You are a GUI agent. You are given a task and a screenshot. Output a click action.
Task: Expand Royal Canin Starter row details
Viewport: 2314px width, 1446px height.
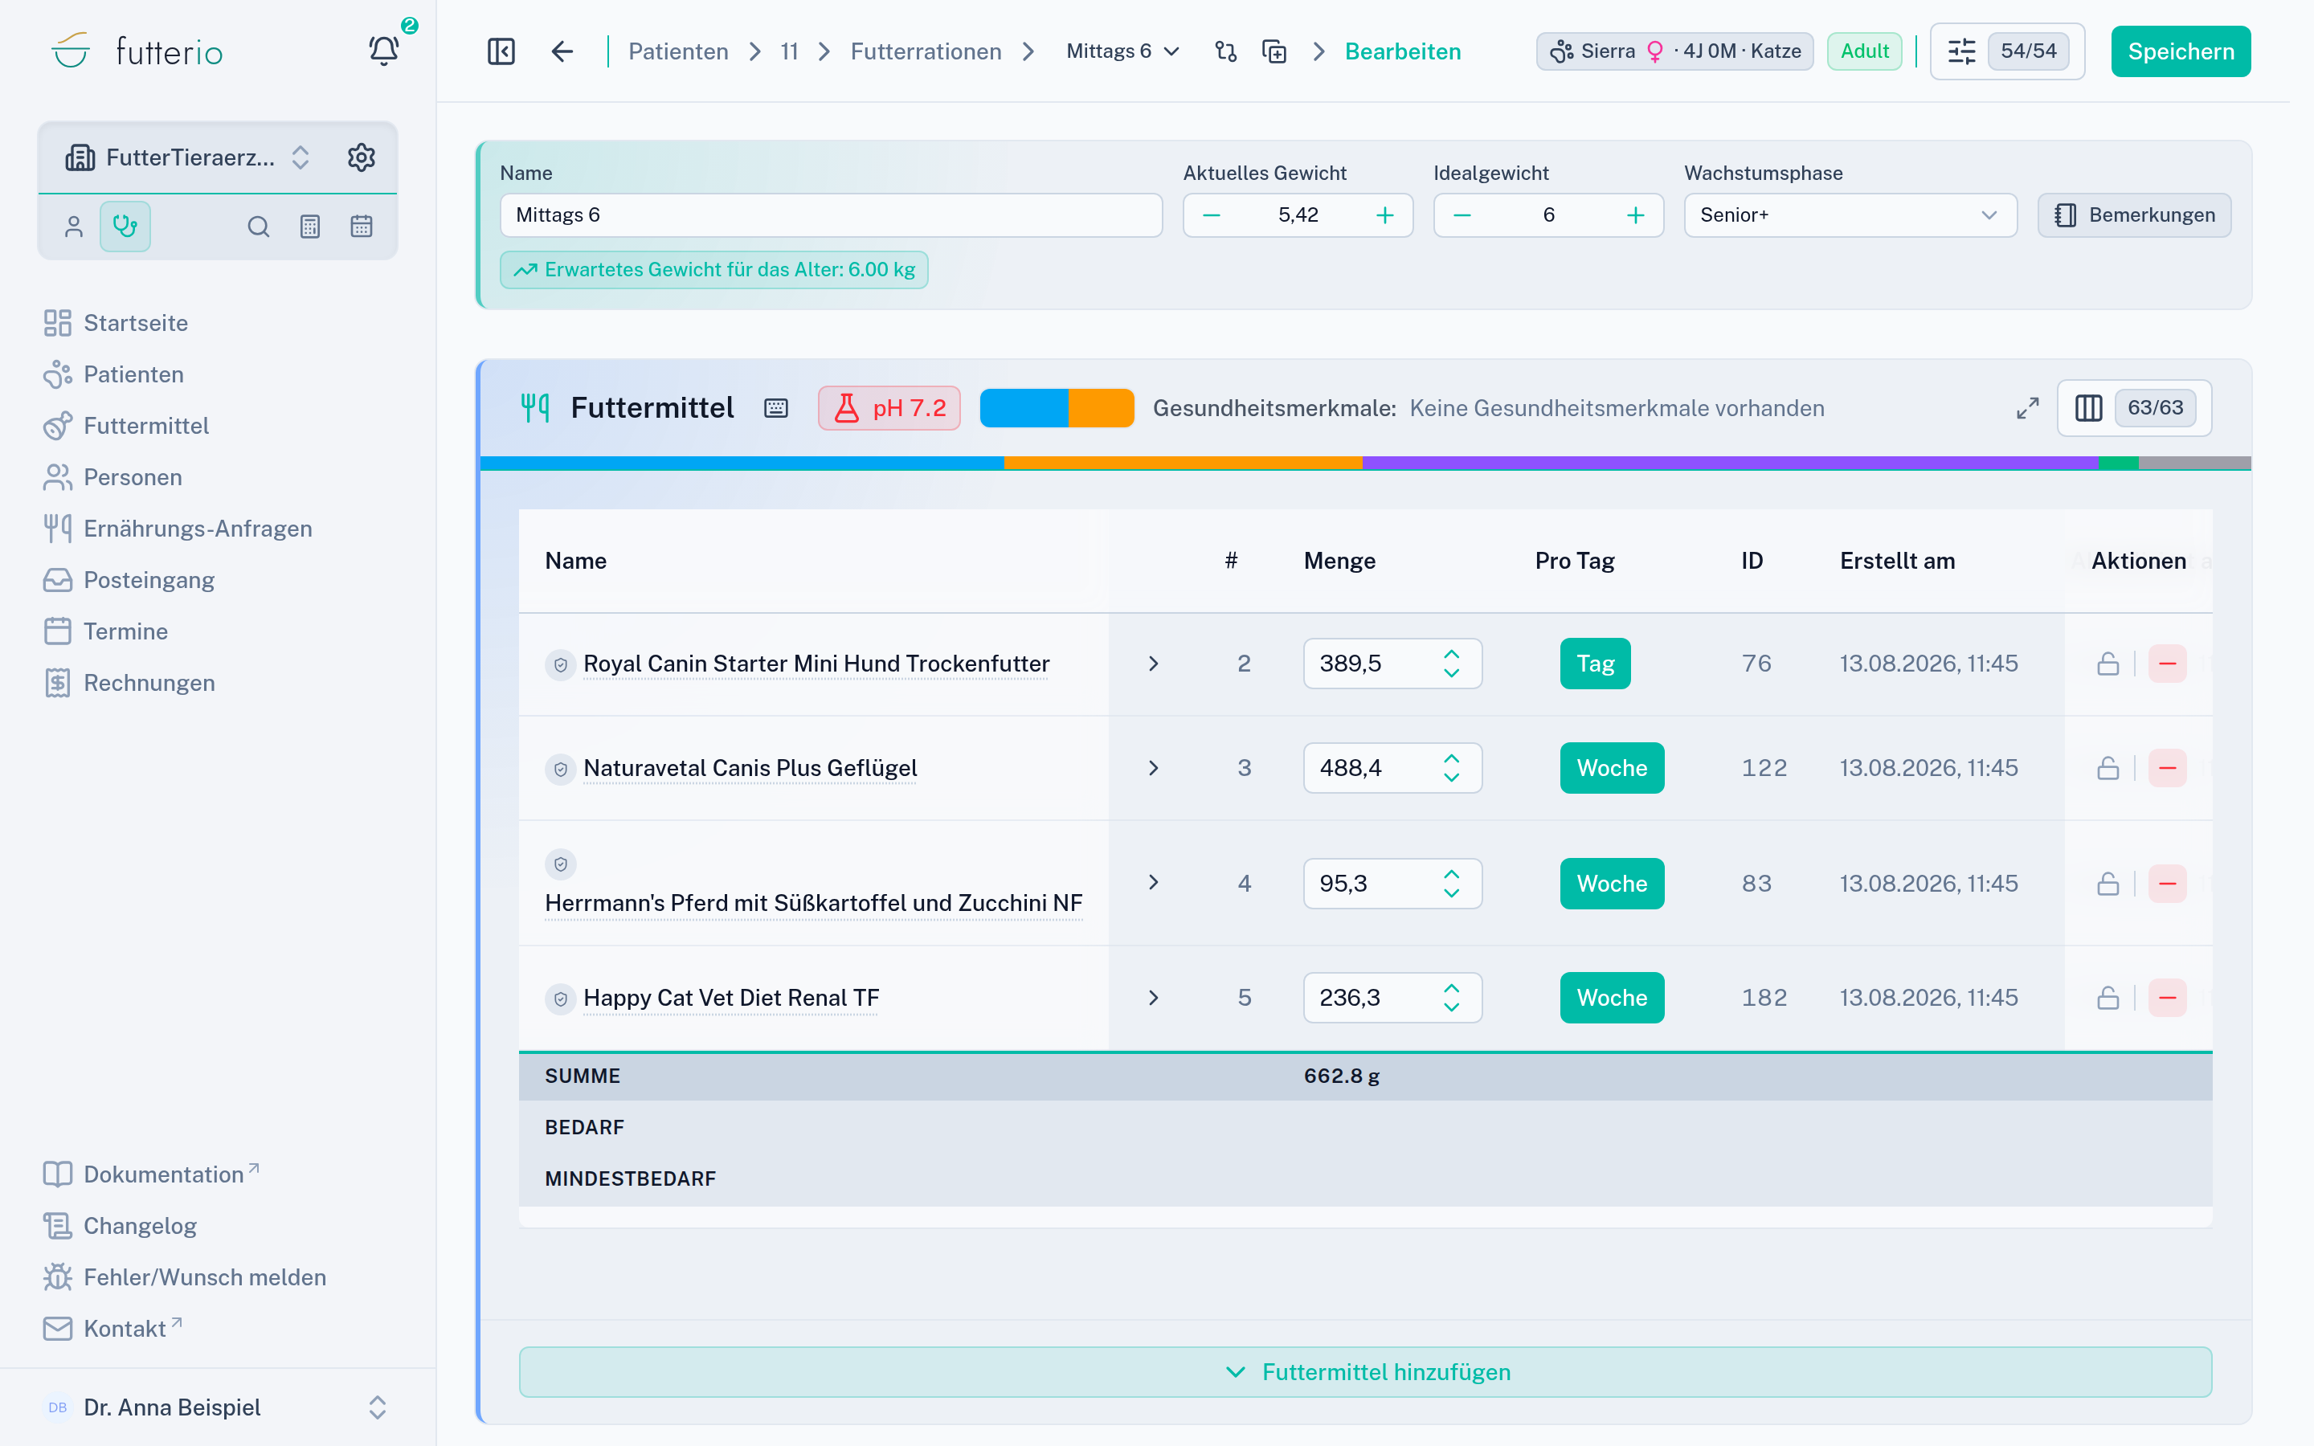tap(1153, 664)
